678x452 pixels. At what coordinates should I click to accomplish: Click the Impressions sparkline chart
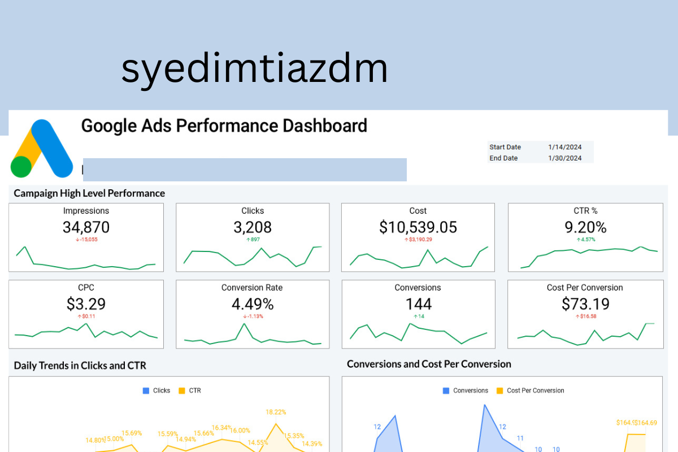(x=86, y=258)
